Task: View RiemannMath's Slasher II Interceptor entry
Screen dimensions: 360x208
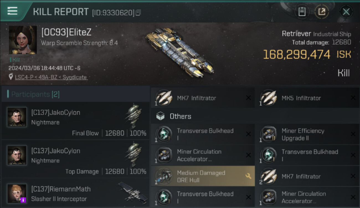Action: [x=75, y=194]
